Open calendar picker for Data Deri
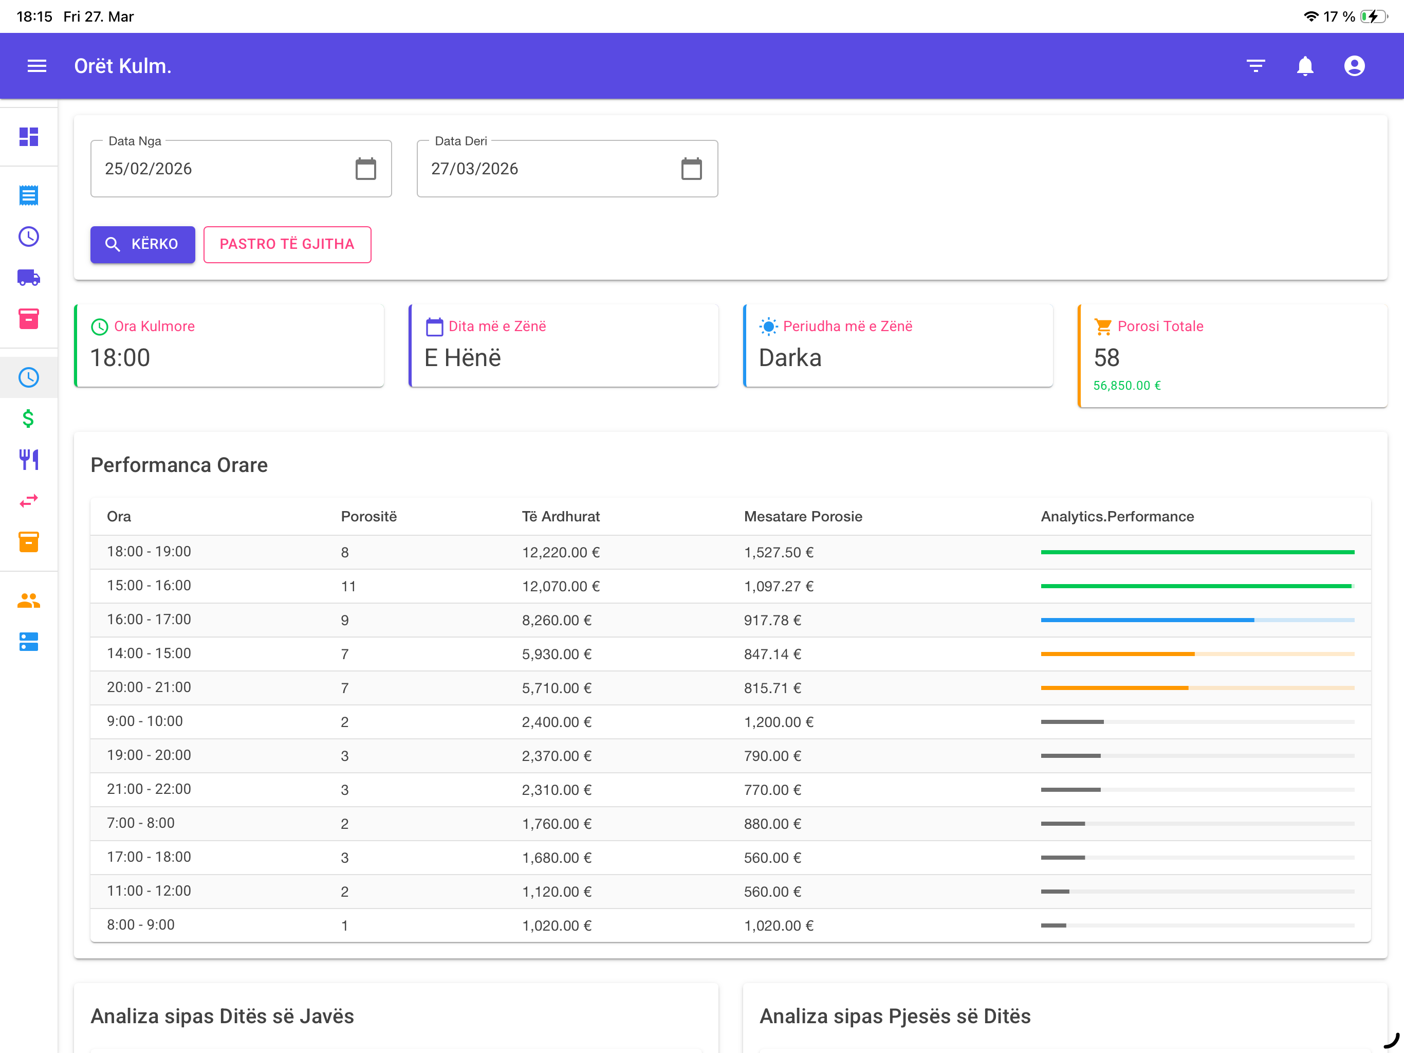 691,169
